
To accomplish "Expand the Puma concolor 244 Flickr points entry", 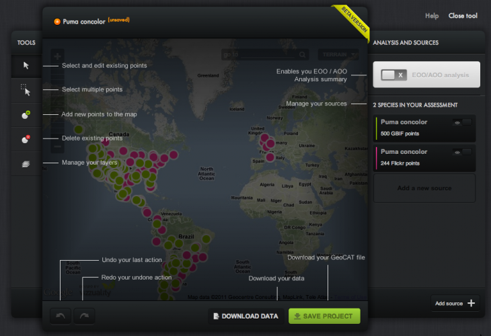I will 410,157.
